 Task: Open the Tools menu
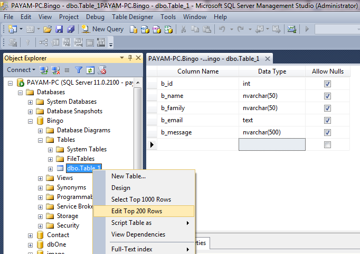168,17
